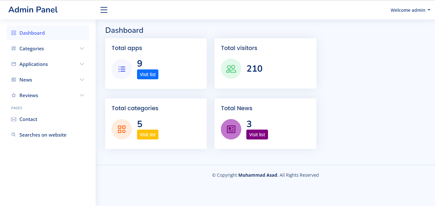Click the star icon beside Reviews
The height and width of the screenshot is (206, 435).
pyautogui.click(x=14, y=95)
